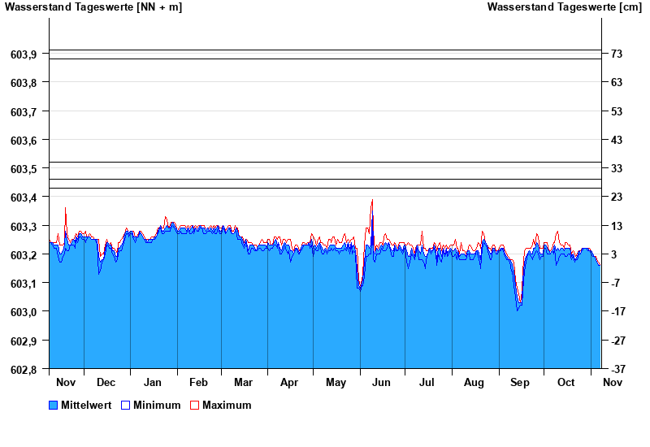This screenshot has height=447, width=650.
Task: Select the Maximum legend label
Action: click(227, 405)
